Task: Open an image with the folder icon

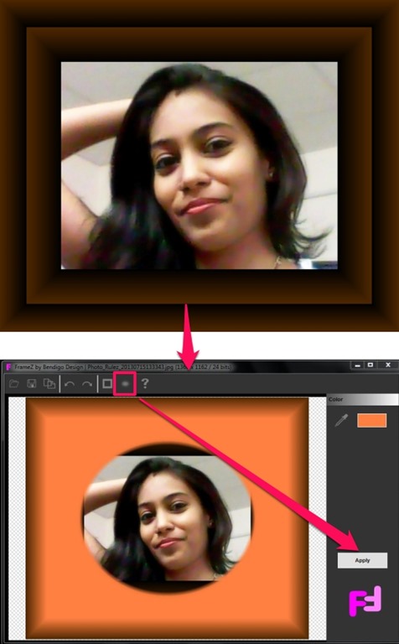Action: pyautogui.click(x=14, y=384)
